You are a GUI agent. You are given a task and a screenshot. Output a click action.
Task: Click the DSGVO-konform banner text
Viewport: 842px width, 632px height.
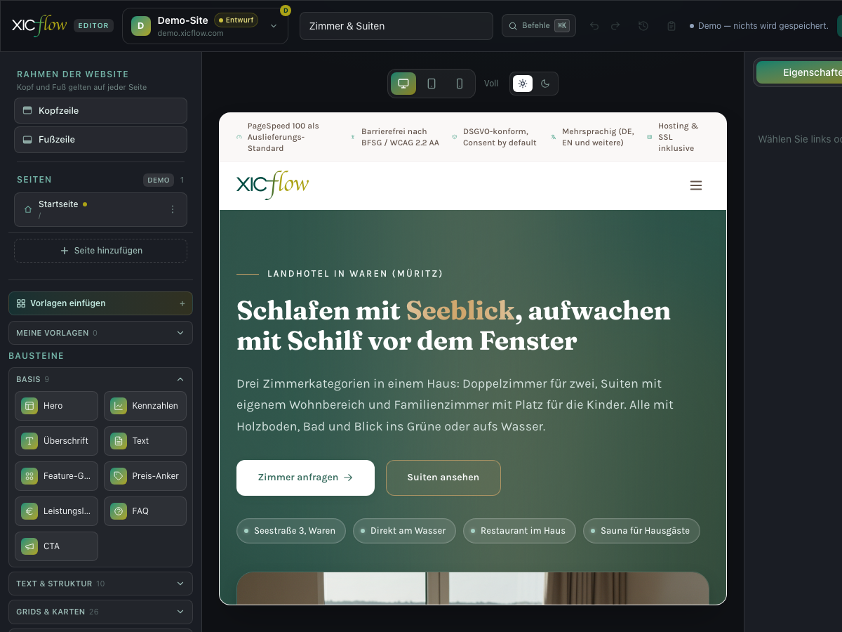(x=500, y=137)
